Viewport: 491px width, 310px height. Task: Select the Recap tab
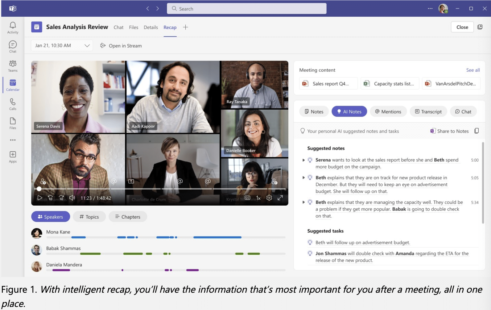click(x=170, y=27)
